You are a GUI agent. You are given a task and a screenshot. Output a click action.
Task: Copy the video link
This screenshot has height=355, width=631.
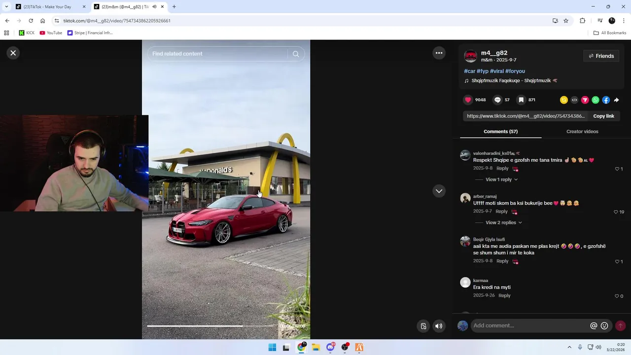point(603,116)
